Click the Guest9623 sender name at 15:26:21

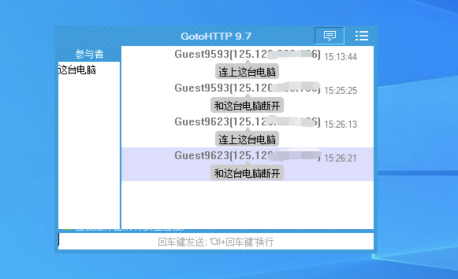coord(202,156)
